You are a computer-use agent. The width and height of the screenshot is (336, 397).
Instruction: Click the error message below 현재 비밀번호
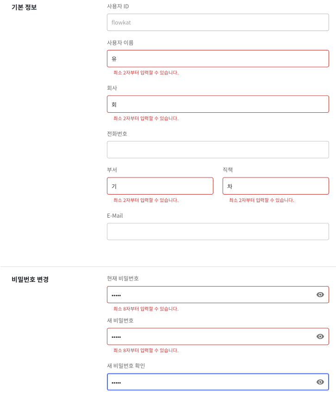(x=146, y=309)
